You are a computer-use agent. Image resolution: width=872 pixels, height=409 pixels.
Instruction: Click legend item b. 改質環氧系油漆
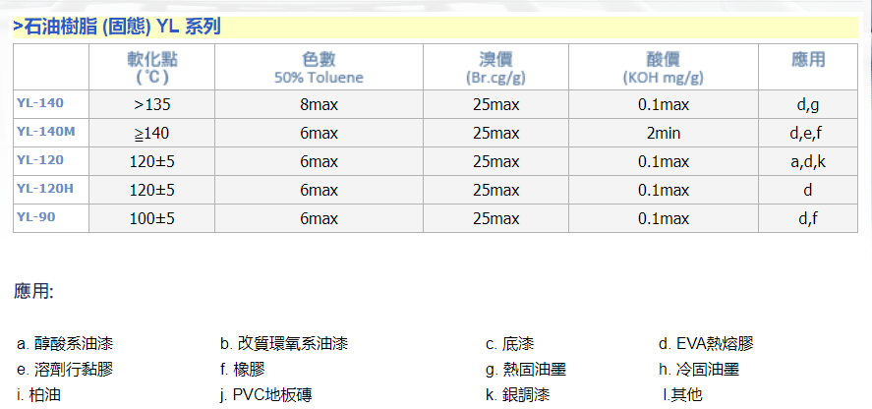284,343
